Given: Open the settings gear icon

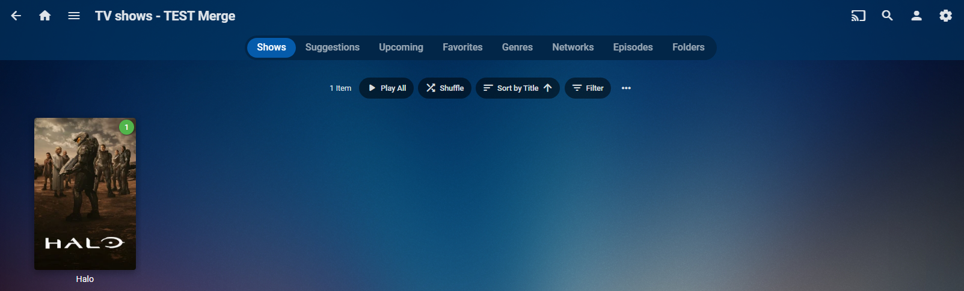Looking at the screenshot, I should pos(946,16).
